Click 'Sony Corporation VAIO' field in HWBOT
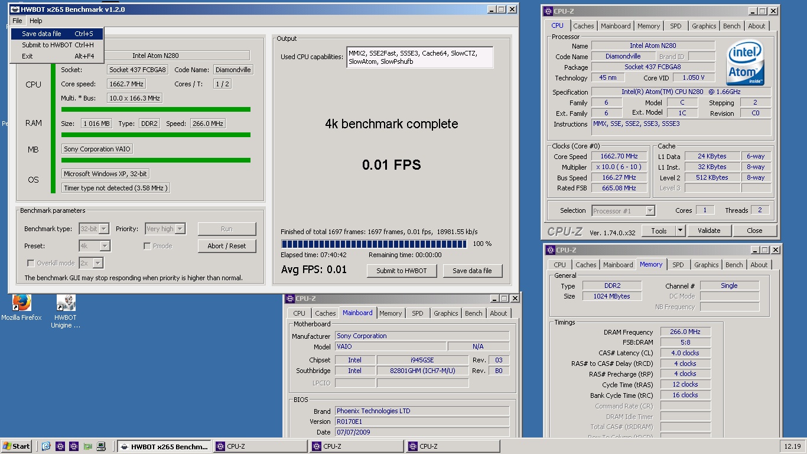This screenshot has width=807, height=454. [97, 149]
